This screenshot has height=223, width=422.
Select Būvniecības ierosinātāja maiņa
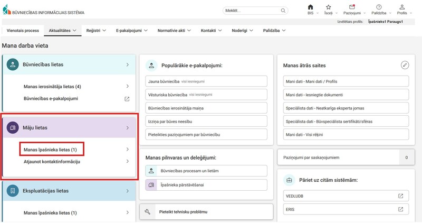pyautogui.click(x=206, y=108)
